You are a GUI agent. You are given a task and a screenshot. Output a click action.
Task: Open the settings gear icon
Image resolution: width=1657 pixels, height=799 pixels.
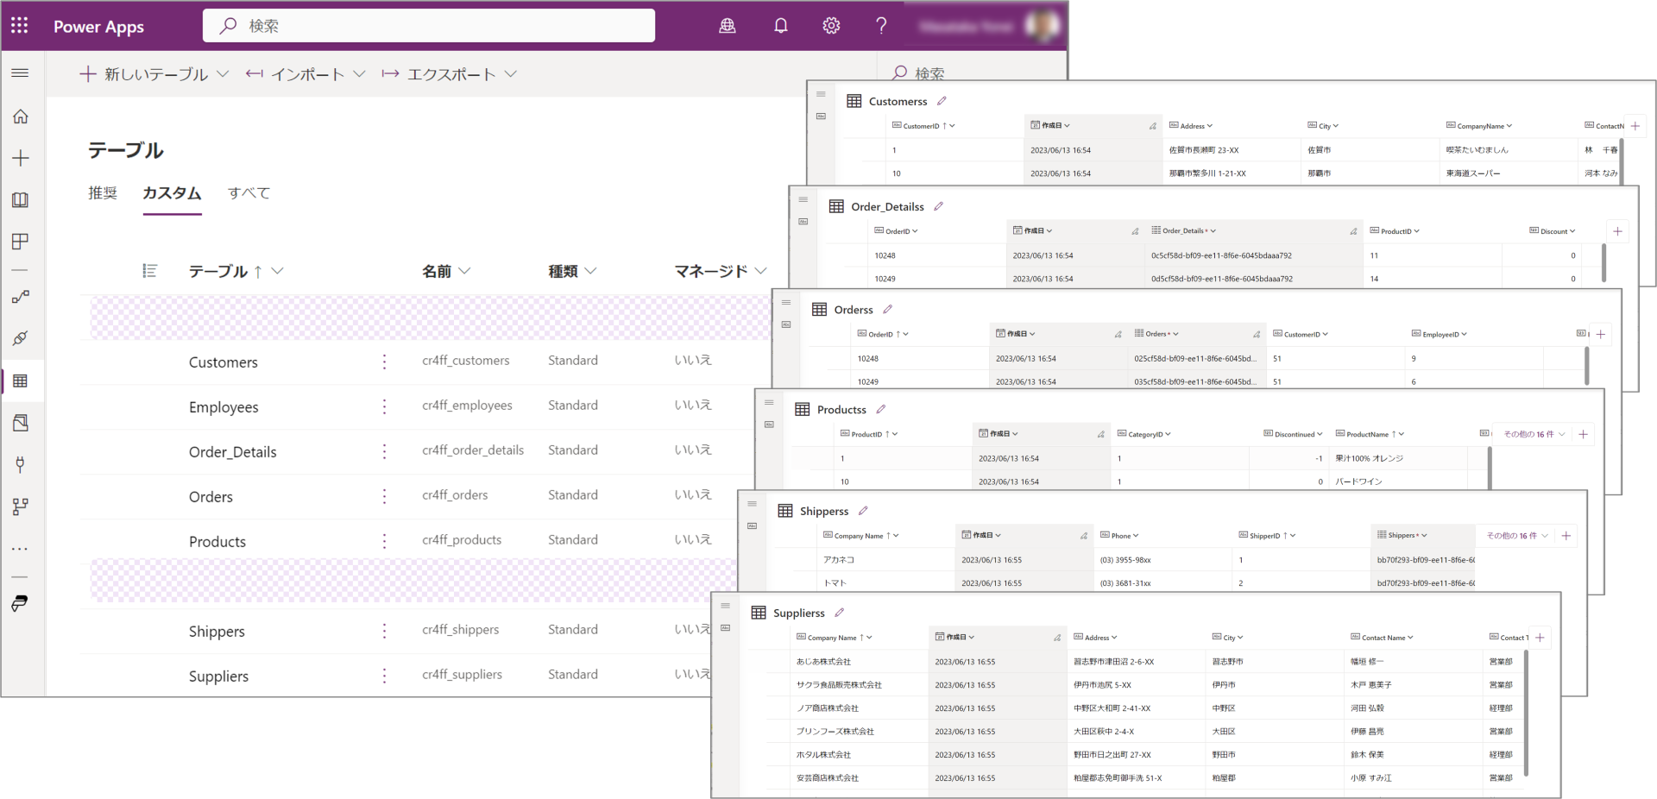click(831, 26)
